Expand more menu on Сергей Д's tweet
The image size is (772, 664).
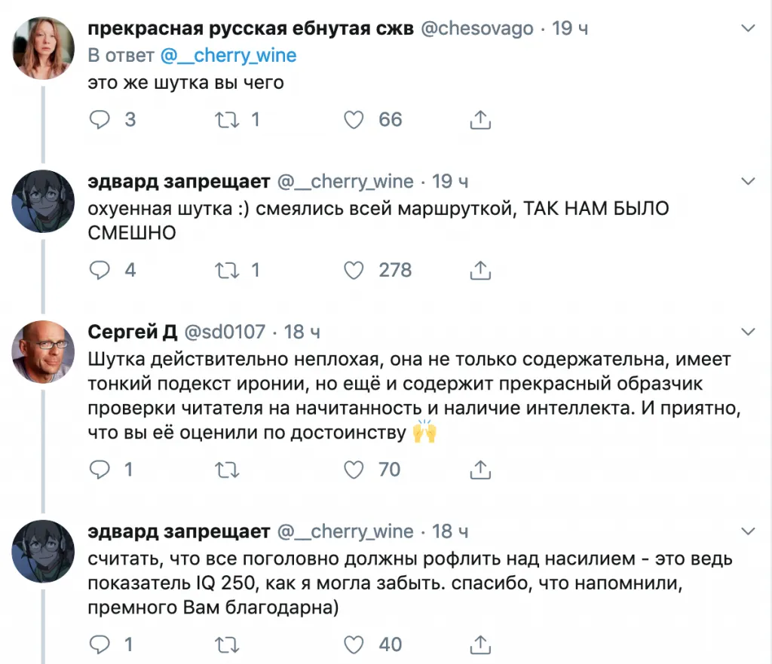[749, 332]
